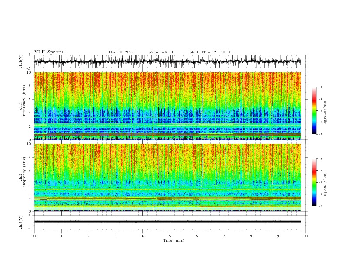Click the '8' tick on the time axis
The image size is (344, 265).
point(251,236)
